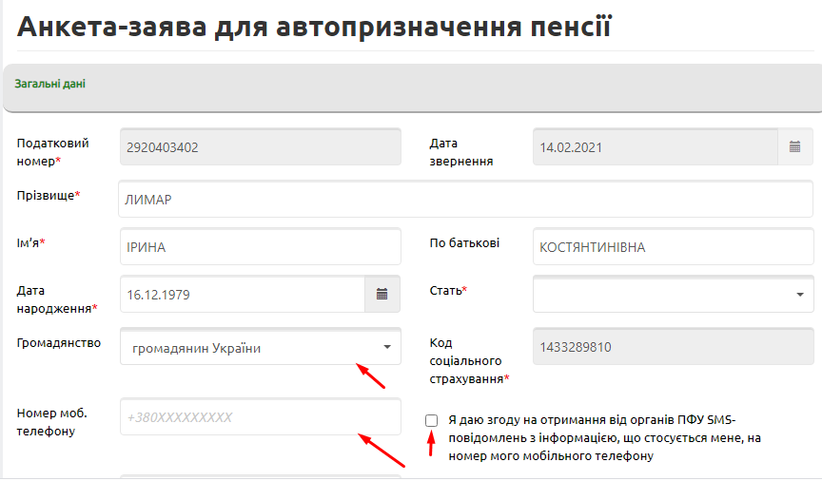Click the page title Анкета-заява для автопризначення пенсії
The height and width of the screenshot is (481, 822).
pos(314,27)
